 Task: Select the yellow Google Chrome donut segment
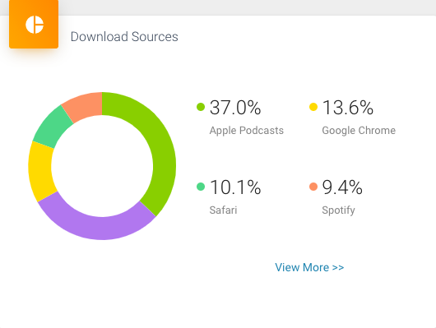tap(39, 169)
